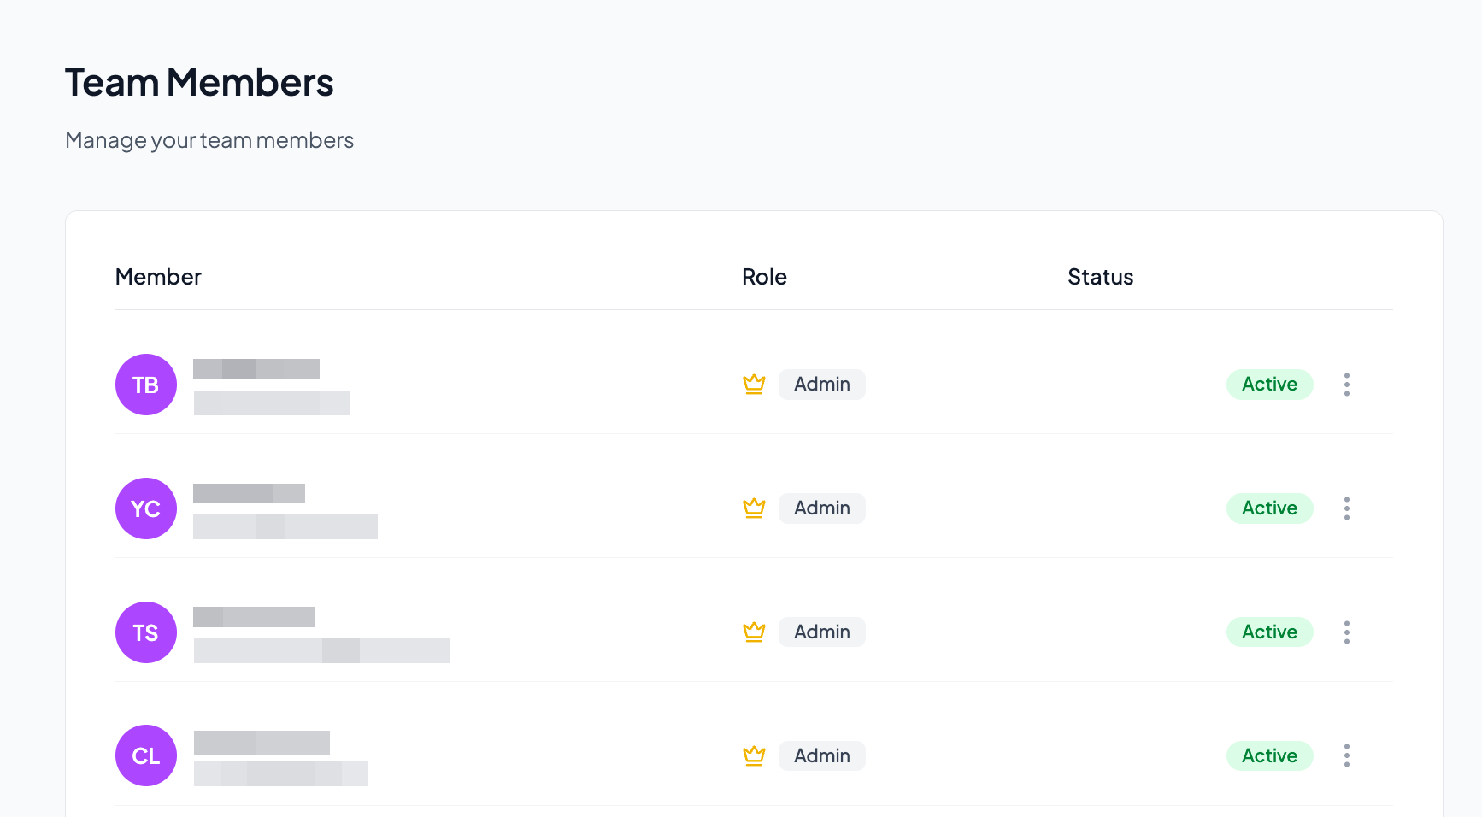The image size is (1482, 817).
Task: Click the crown icon in CL's row
Action: click(x=754, y=755)
